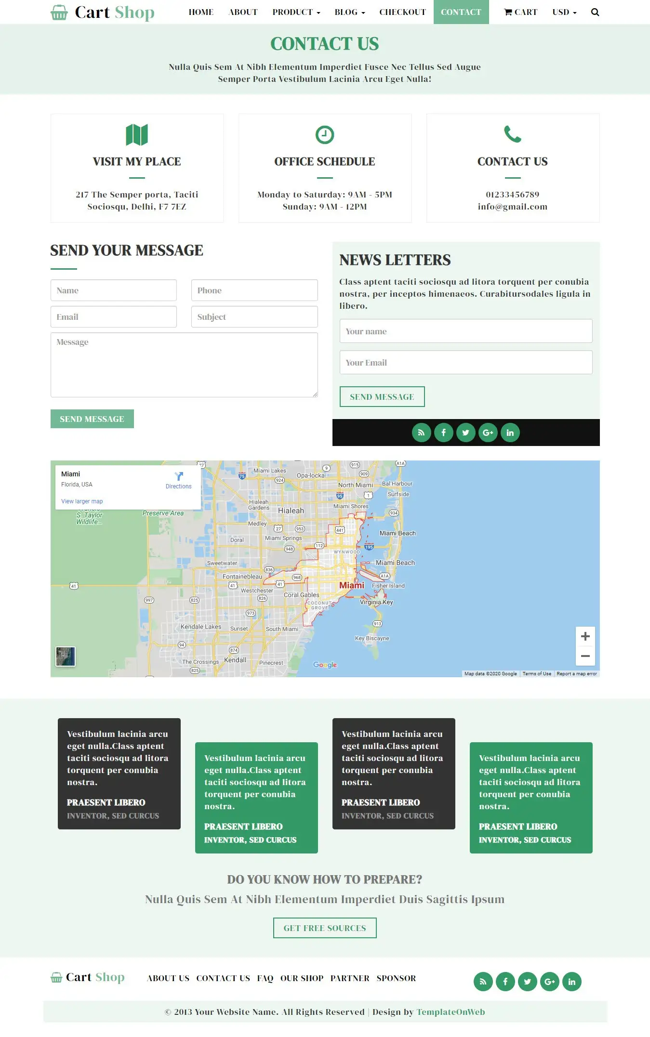Click the Message text area

[x=184, y=365]
